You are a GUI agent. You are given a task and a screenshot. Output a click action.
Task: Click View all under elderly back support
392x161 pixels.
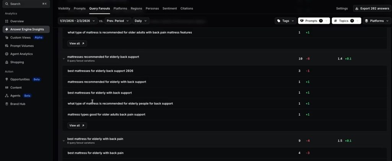pyautogui.click(x=77, y=125)
